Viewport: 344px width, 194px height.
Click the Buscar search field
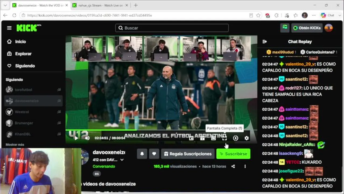coord(172,28)
